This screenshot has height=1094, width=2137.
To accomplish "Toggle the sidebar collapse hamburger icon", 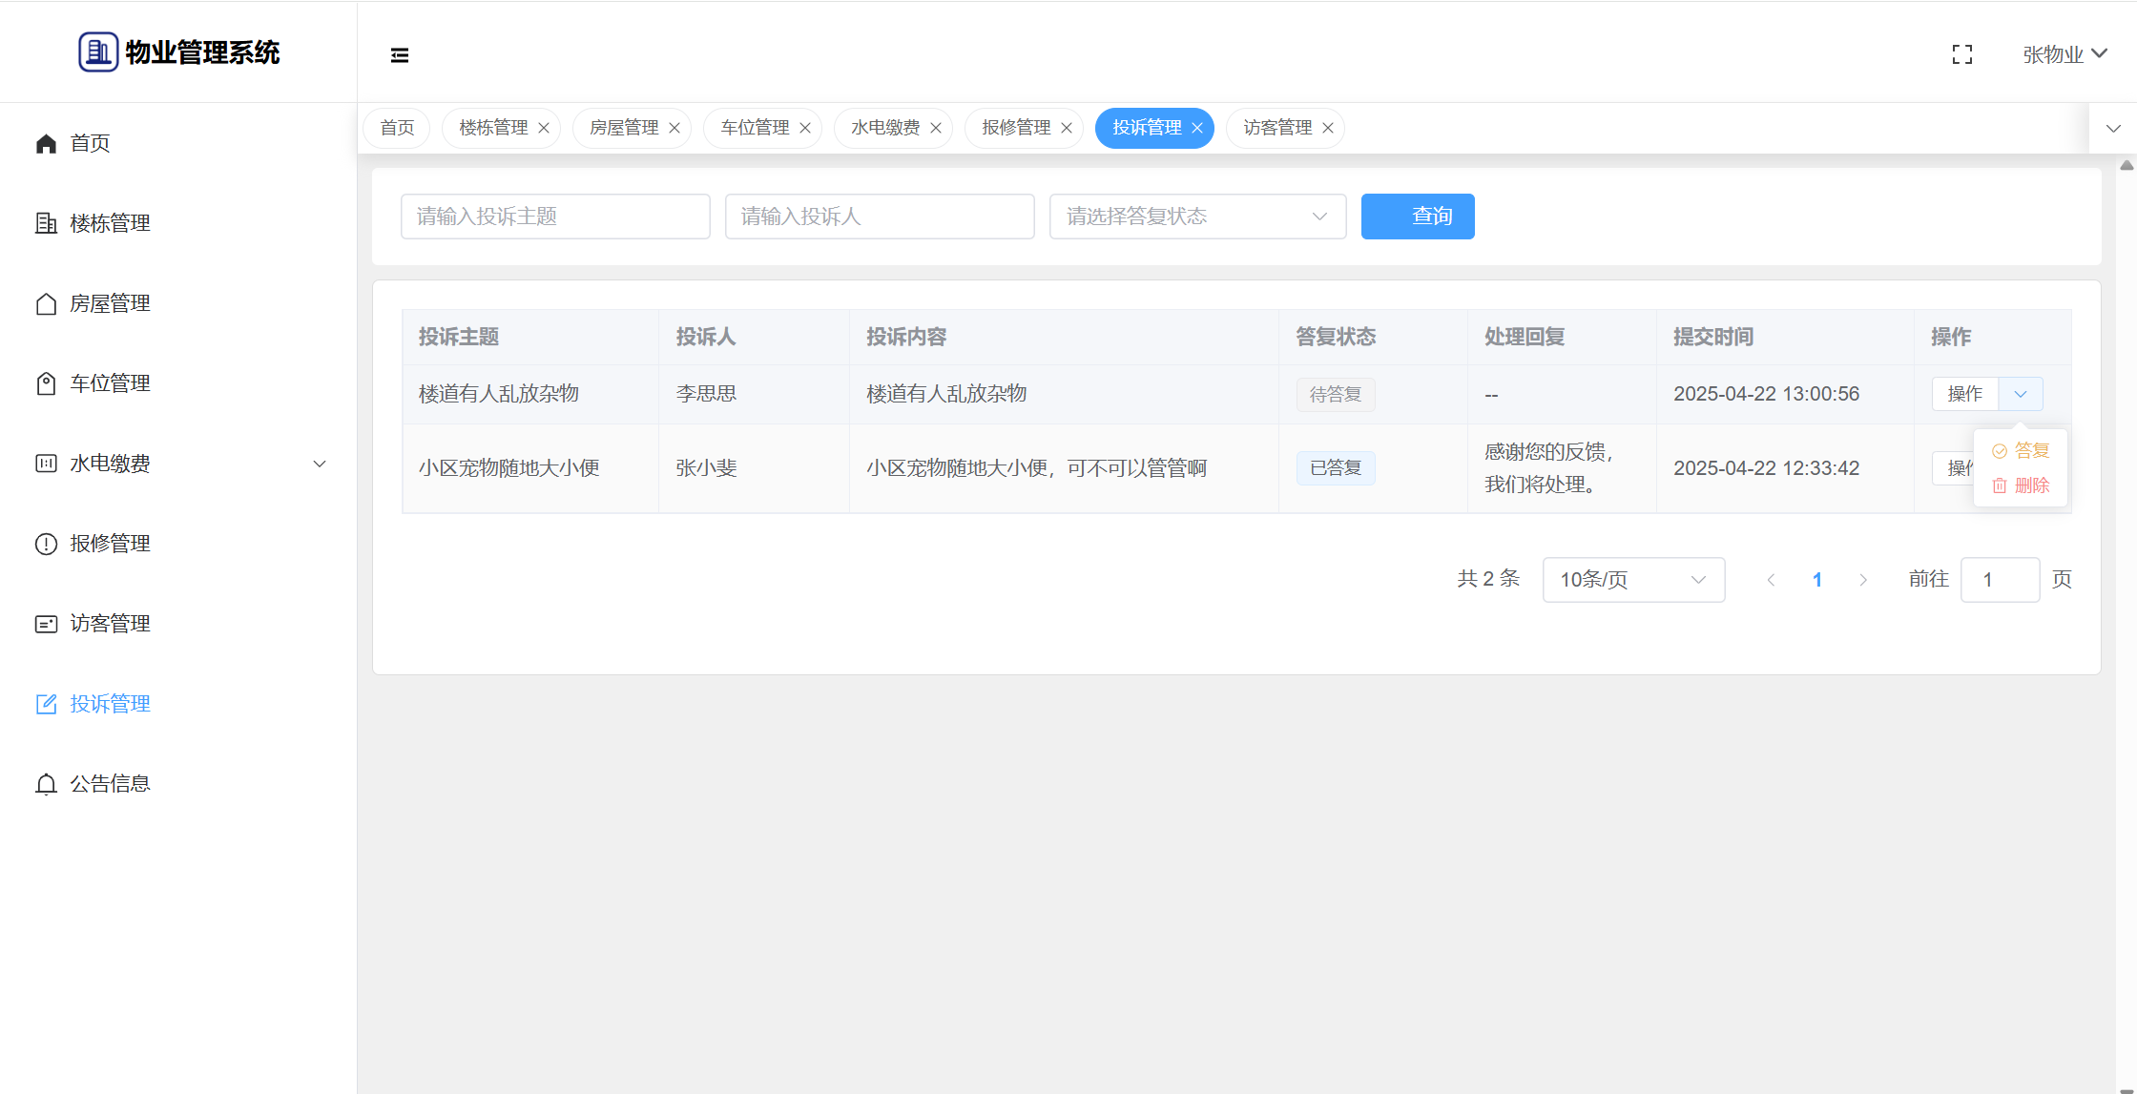I will [x=400, y=55].
